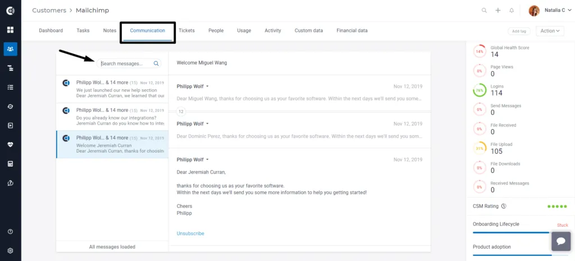Viewport: 575px width, 261px height.
Task: Click the File Upload 31% yellow ring
Action: click(x=480, y=148)
